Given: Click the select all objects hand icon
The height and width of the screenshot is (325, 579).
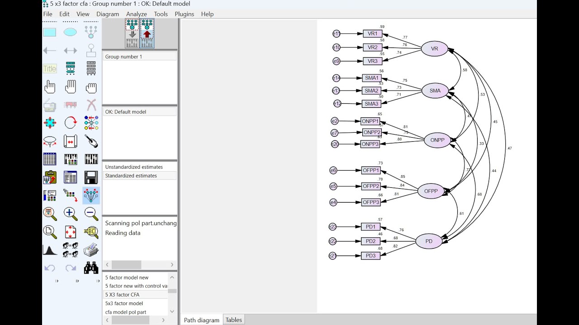Looking at the screenshot, I should coord(70,87).
